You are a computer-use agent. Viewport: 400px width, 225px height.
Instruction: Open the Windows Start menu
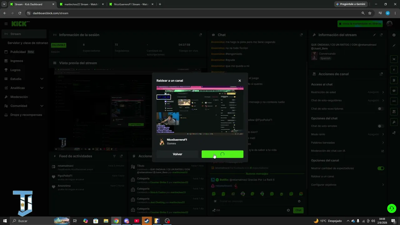coord(5,221)
